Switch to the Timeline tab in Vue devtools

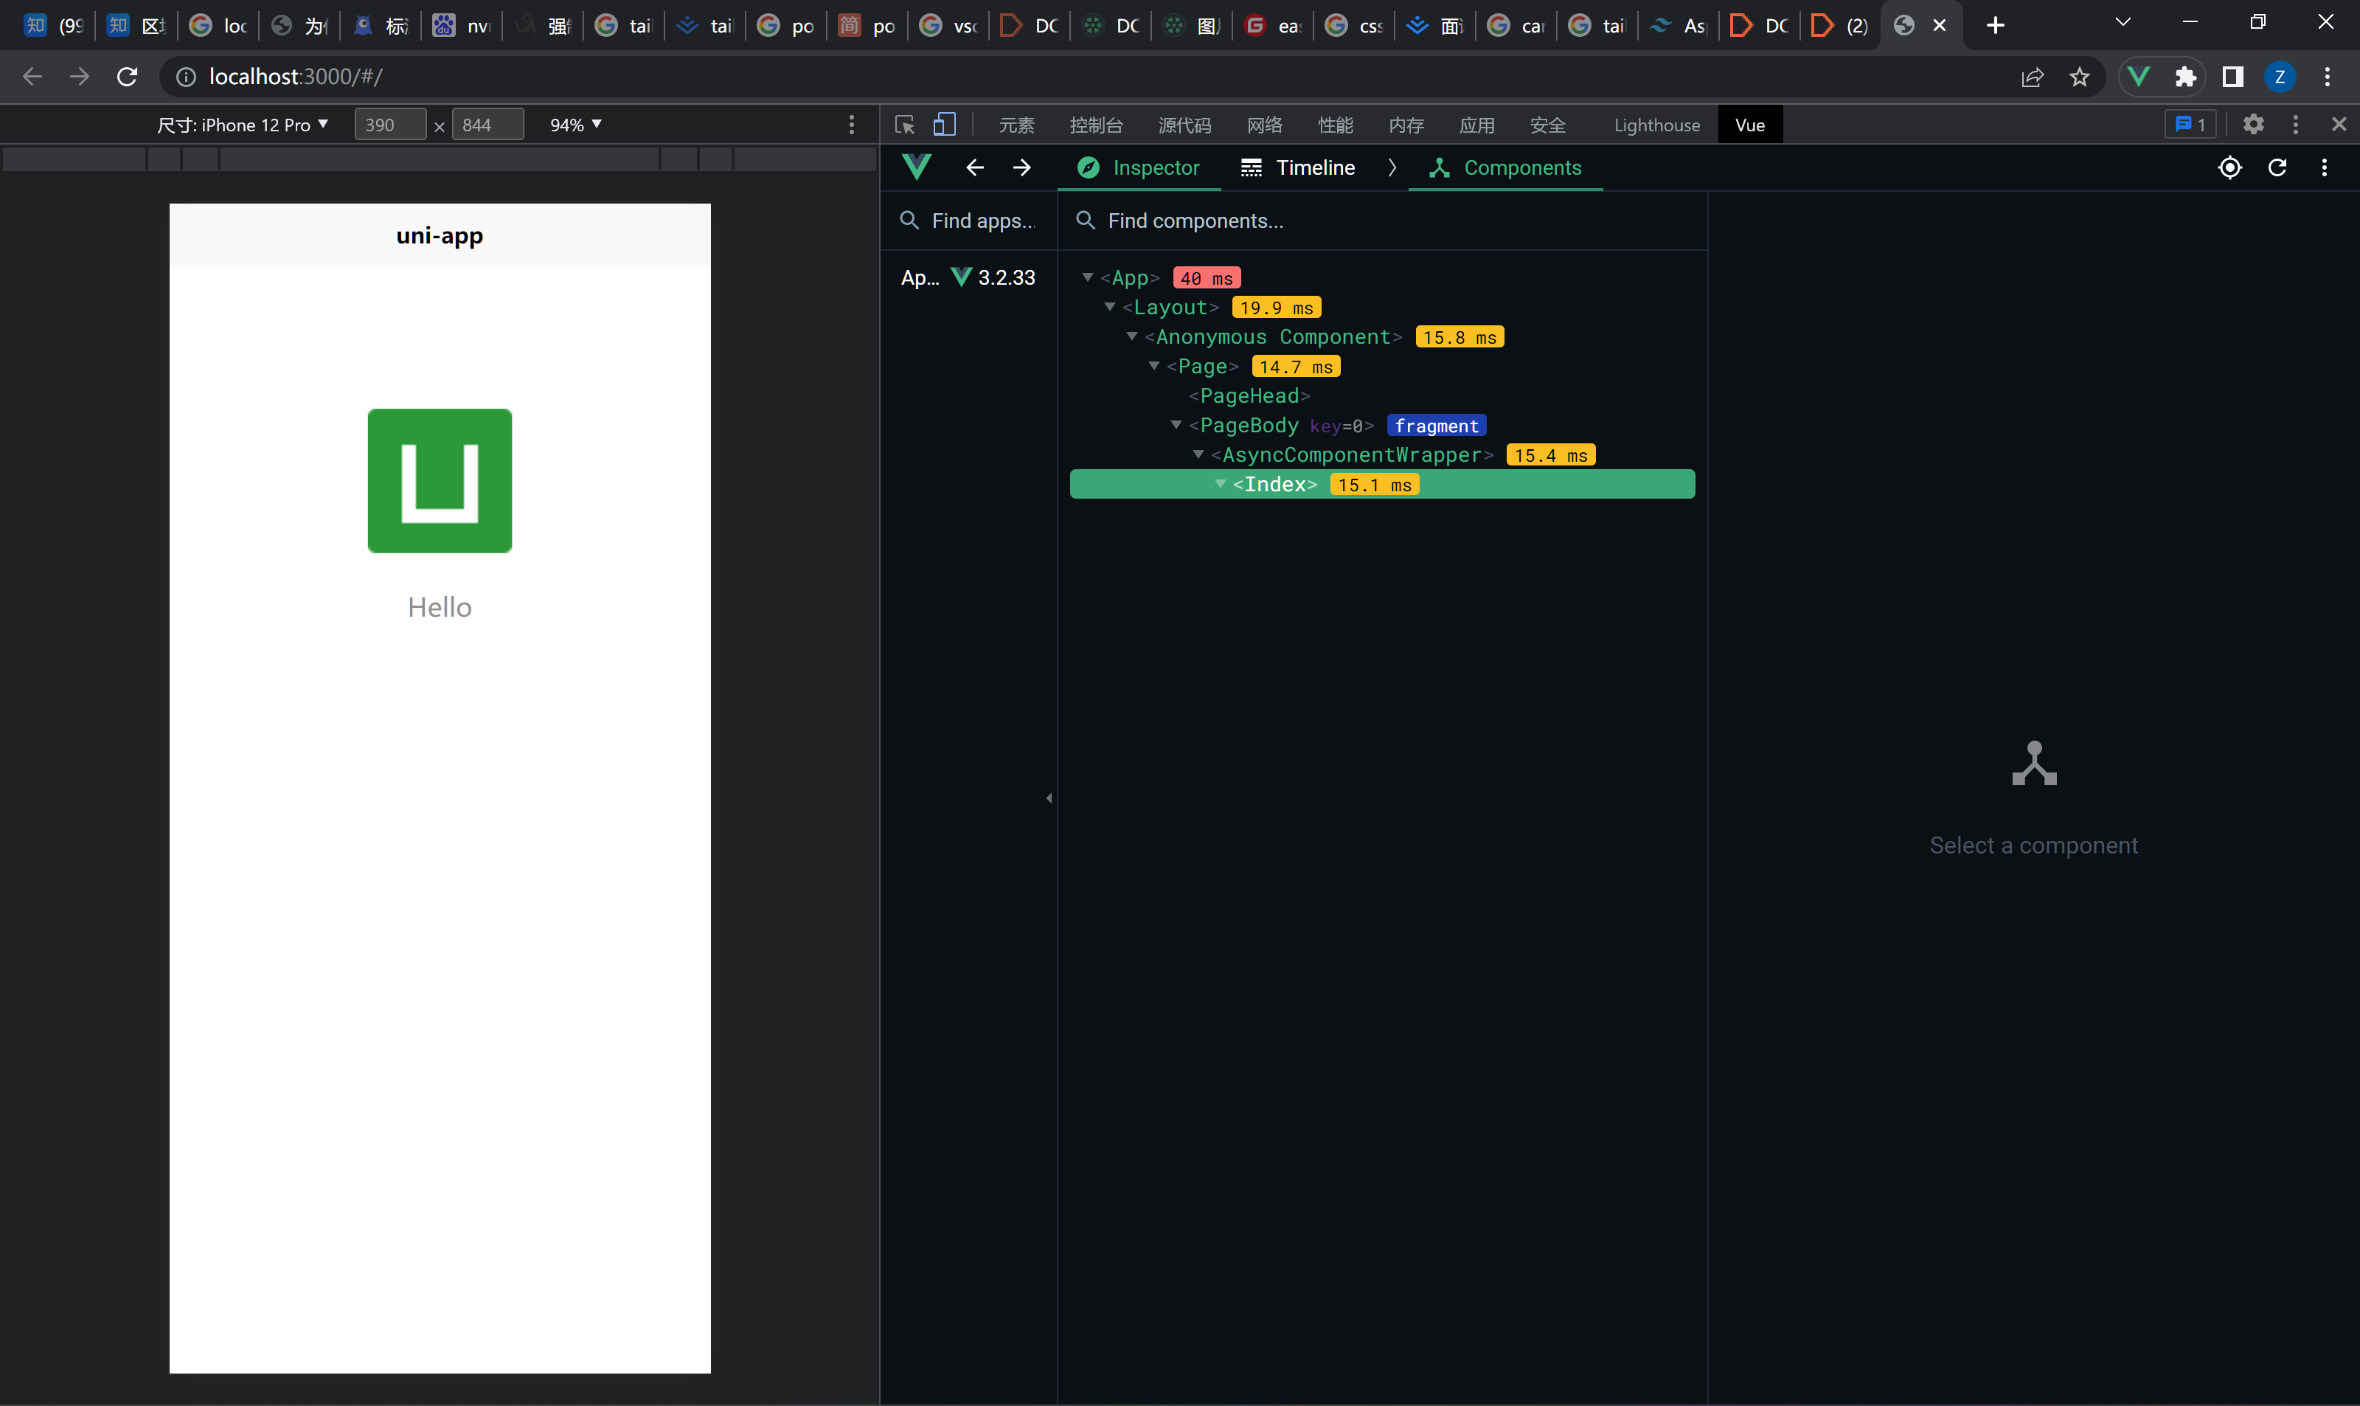click(x=1314, y=167)
